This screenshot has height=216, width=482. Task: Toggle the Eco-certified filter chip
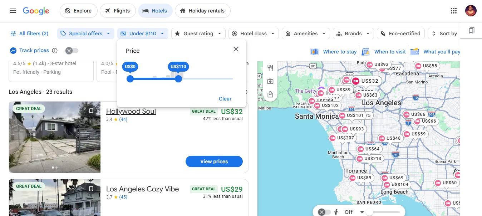401,34
